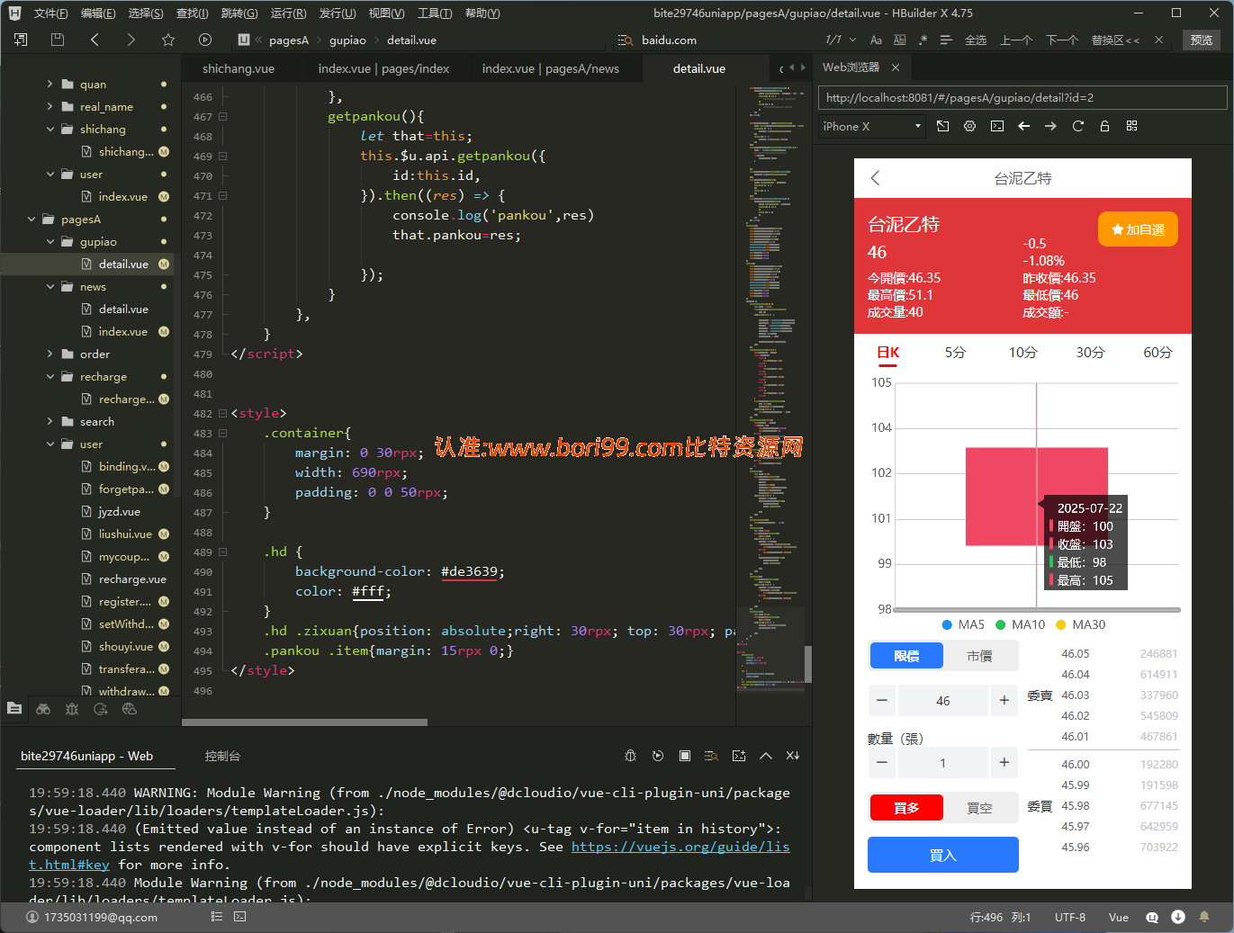Expand the quan folder

click(x=50, y=84)
